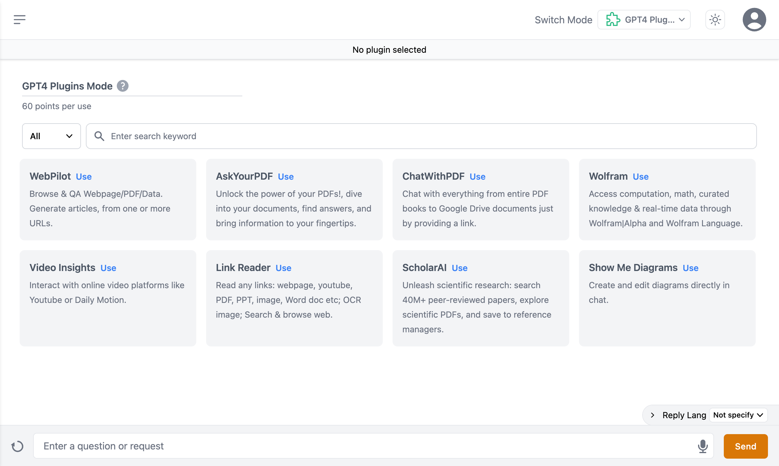Use the Show Me Diagrams plugin
Screen dimensions: 779x466
point(690,268)
